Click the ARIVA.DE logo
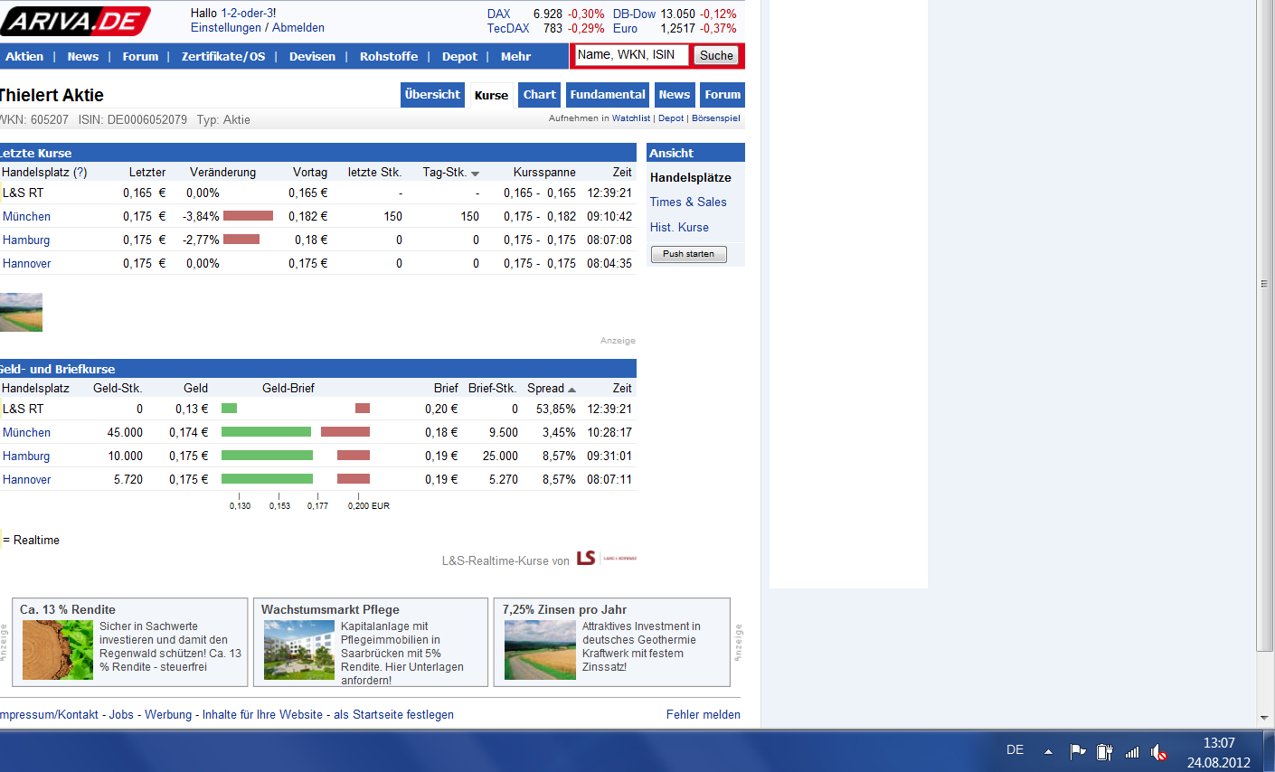Viewport: 1275px width, 772px height. point(75,21)
